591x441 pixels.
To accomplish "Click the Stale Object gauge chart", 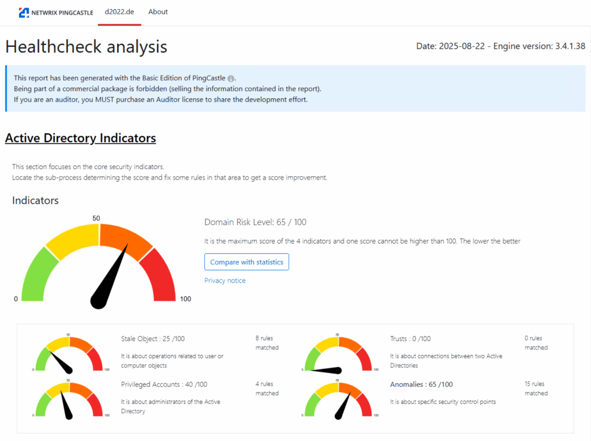I will [69, 353].
